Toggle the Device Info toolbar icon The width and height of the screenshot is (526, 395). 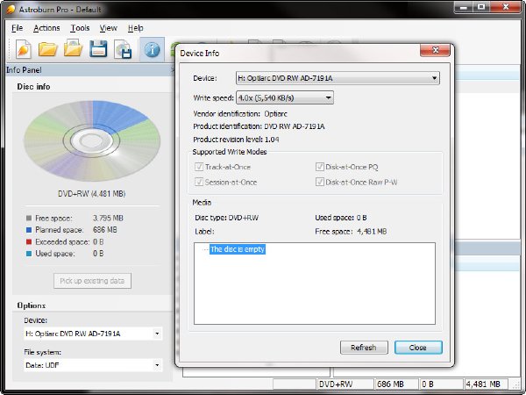pos(152,50)
